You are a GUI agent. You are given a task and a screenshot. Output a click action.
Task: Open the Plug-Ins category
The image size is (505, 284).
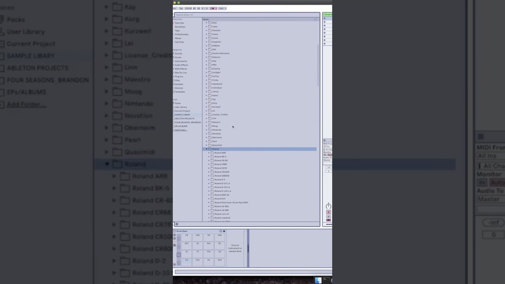(x=179, y=77)
